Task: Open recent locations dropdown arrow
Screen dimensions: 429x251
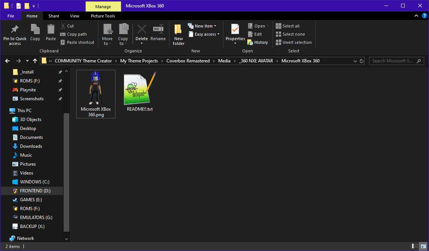Action: (27, 61)
